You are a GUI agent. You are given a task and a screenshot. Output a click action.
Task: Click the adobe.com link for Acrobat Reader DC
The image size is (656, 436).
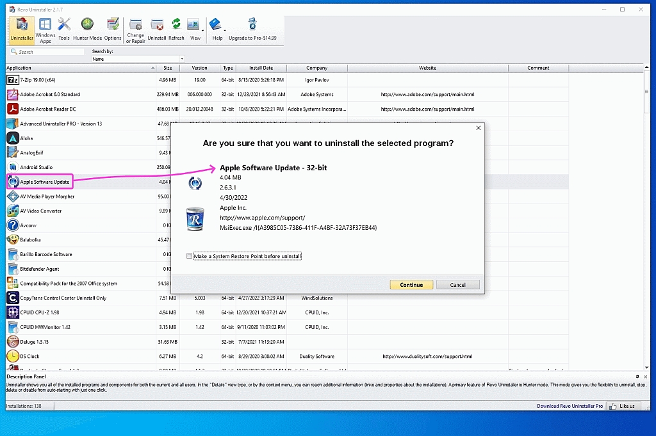tap(427, 109)
